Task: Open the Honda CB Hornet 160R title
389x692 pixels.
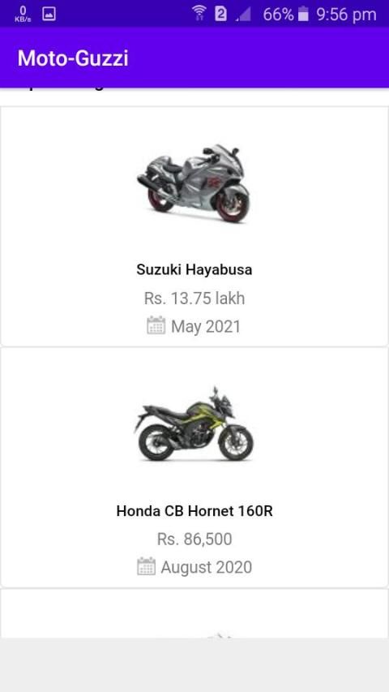Action: click(194, 510)
